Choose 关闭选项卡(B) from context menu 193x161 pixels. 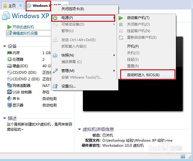(x=85, y=9)
